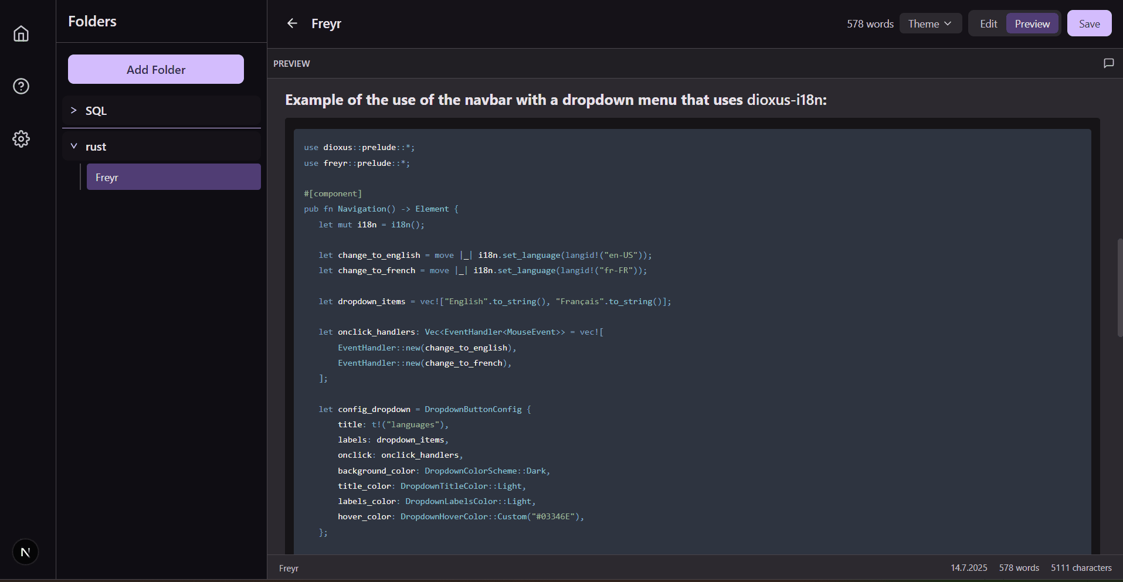Click the 'let mut i18n' code line
This screenshot has width=1123, height=582.
pyautogui.click(x=371, y=224)
